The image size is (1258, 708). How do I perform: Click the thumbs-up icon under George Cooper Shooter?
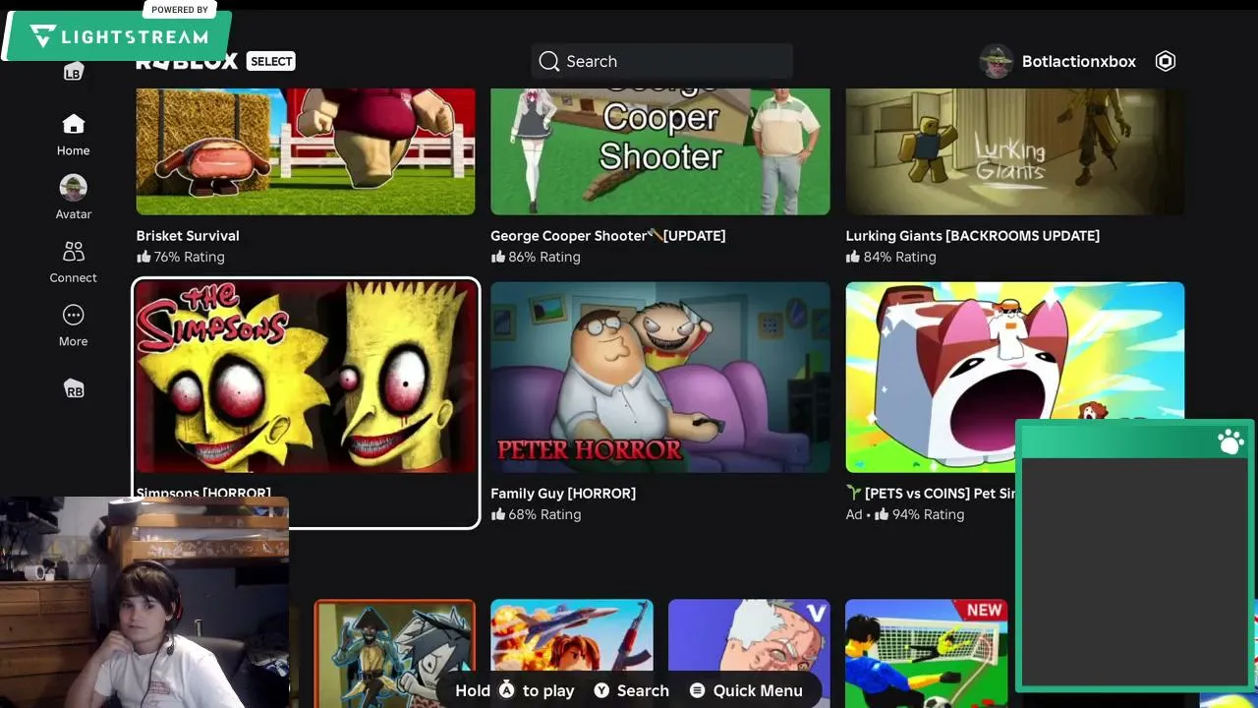point(498,257)
